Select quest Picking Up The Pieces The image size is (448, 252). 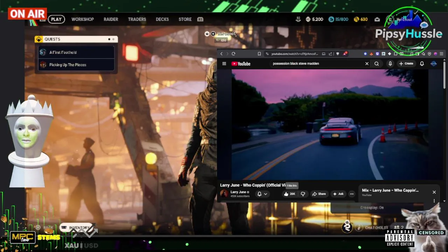[76, 65]
